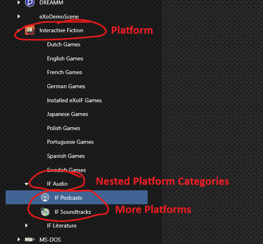
Task: Select Dutch Games in the list
Action: (64, 44)
